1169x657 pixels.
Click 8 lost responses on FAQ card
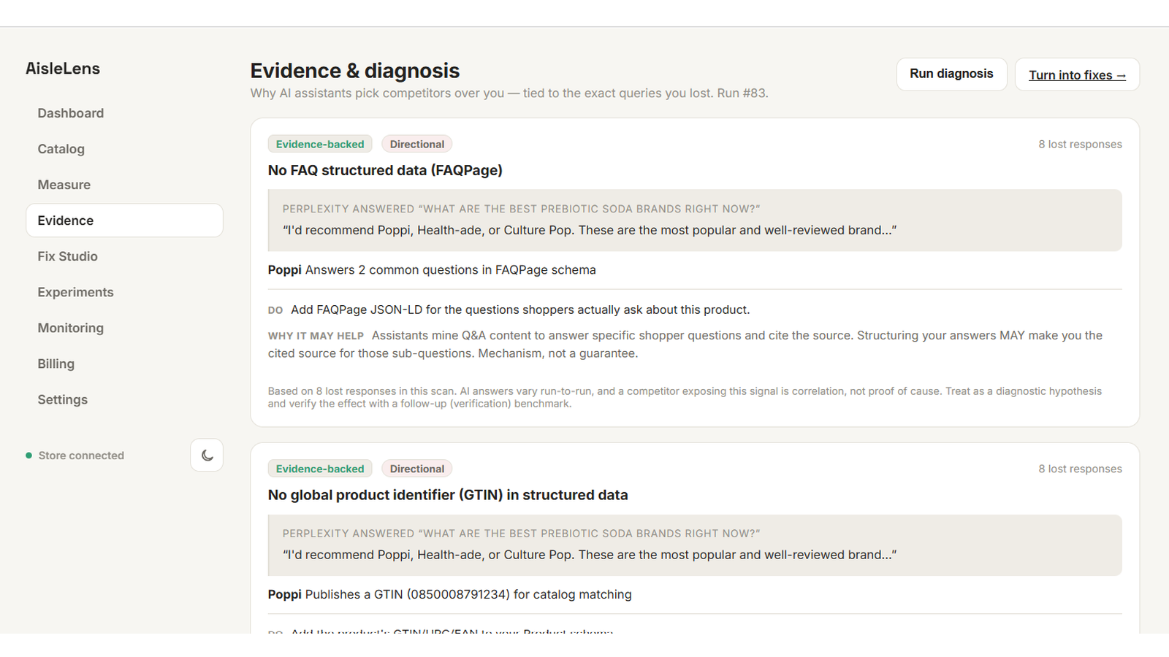click(1080, 145)
